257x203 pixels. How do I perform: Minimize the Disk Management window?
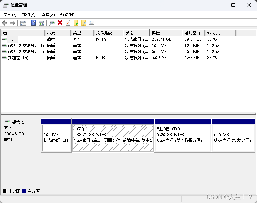[x=218, y=5]
